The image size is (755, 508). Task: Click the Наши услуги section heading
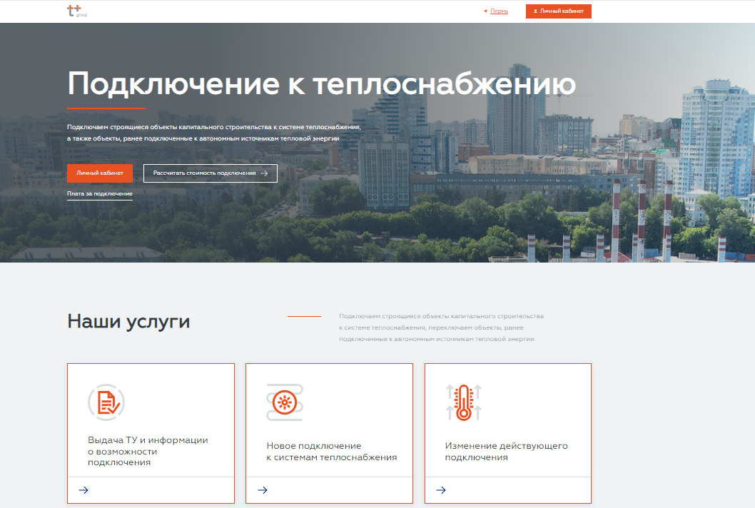coord(128,321)
